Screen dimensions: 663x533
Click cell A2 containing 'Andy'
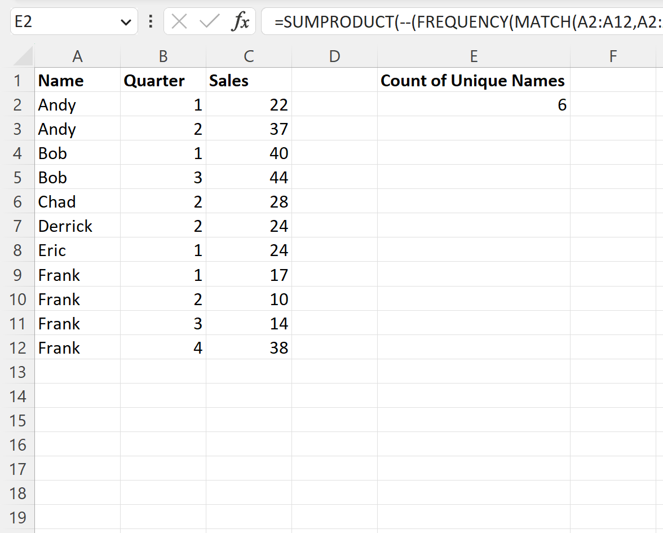(x=77, y=104)
